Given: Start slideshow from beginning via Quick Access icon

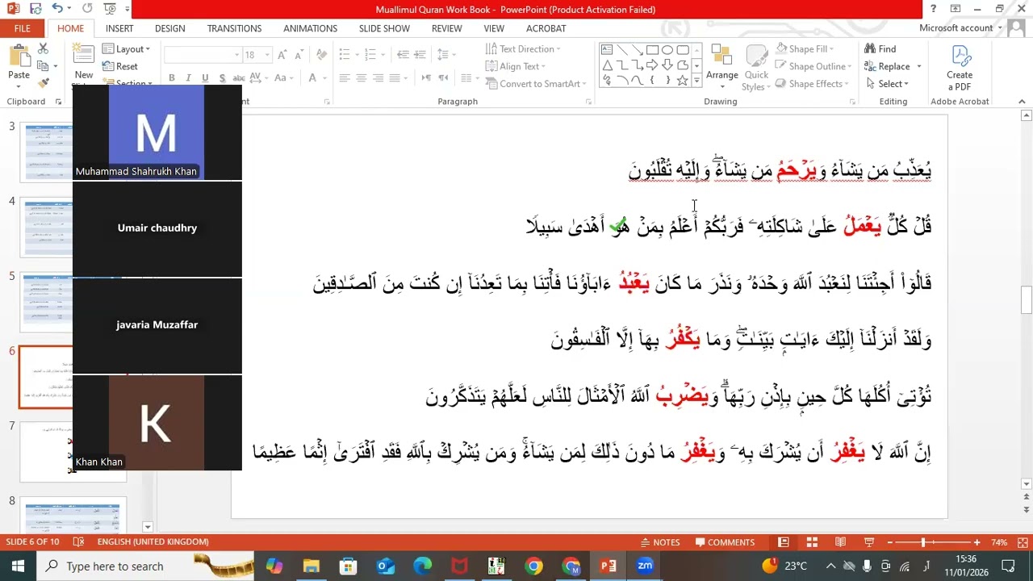Looking at the screenshot, I should (x=110, y=9).
